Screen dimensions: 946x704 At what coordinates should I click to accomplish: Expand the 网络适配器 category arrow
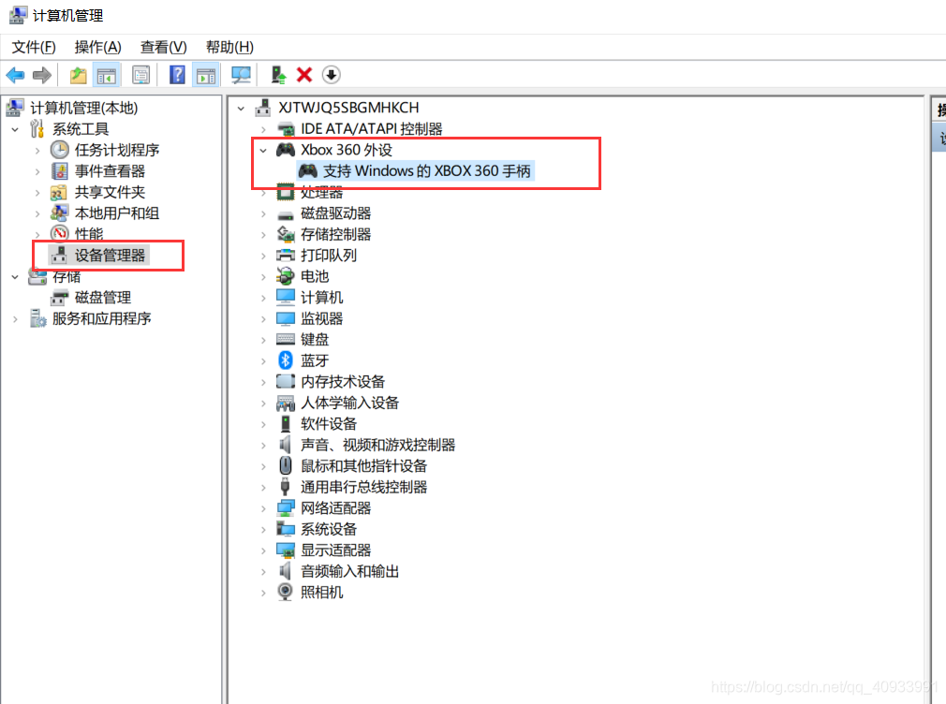[x=263, y=508]
